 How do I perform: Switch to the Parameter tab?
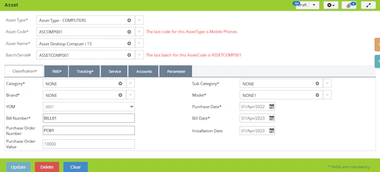point(176,72)
